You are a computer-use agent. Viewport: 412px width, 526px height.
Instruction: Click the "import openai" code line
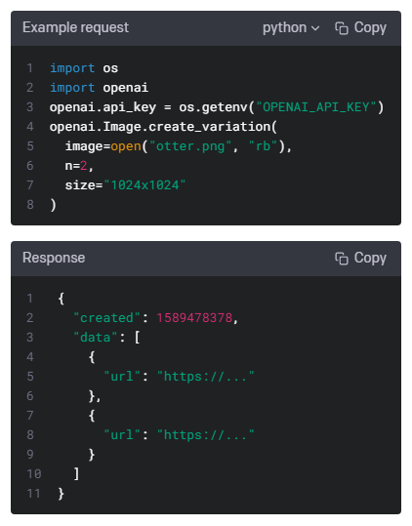99,88
